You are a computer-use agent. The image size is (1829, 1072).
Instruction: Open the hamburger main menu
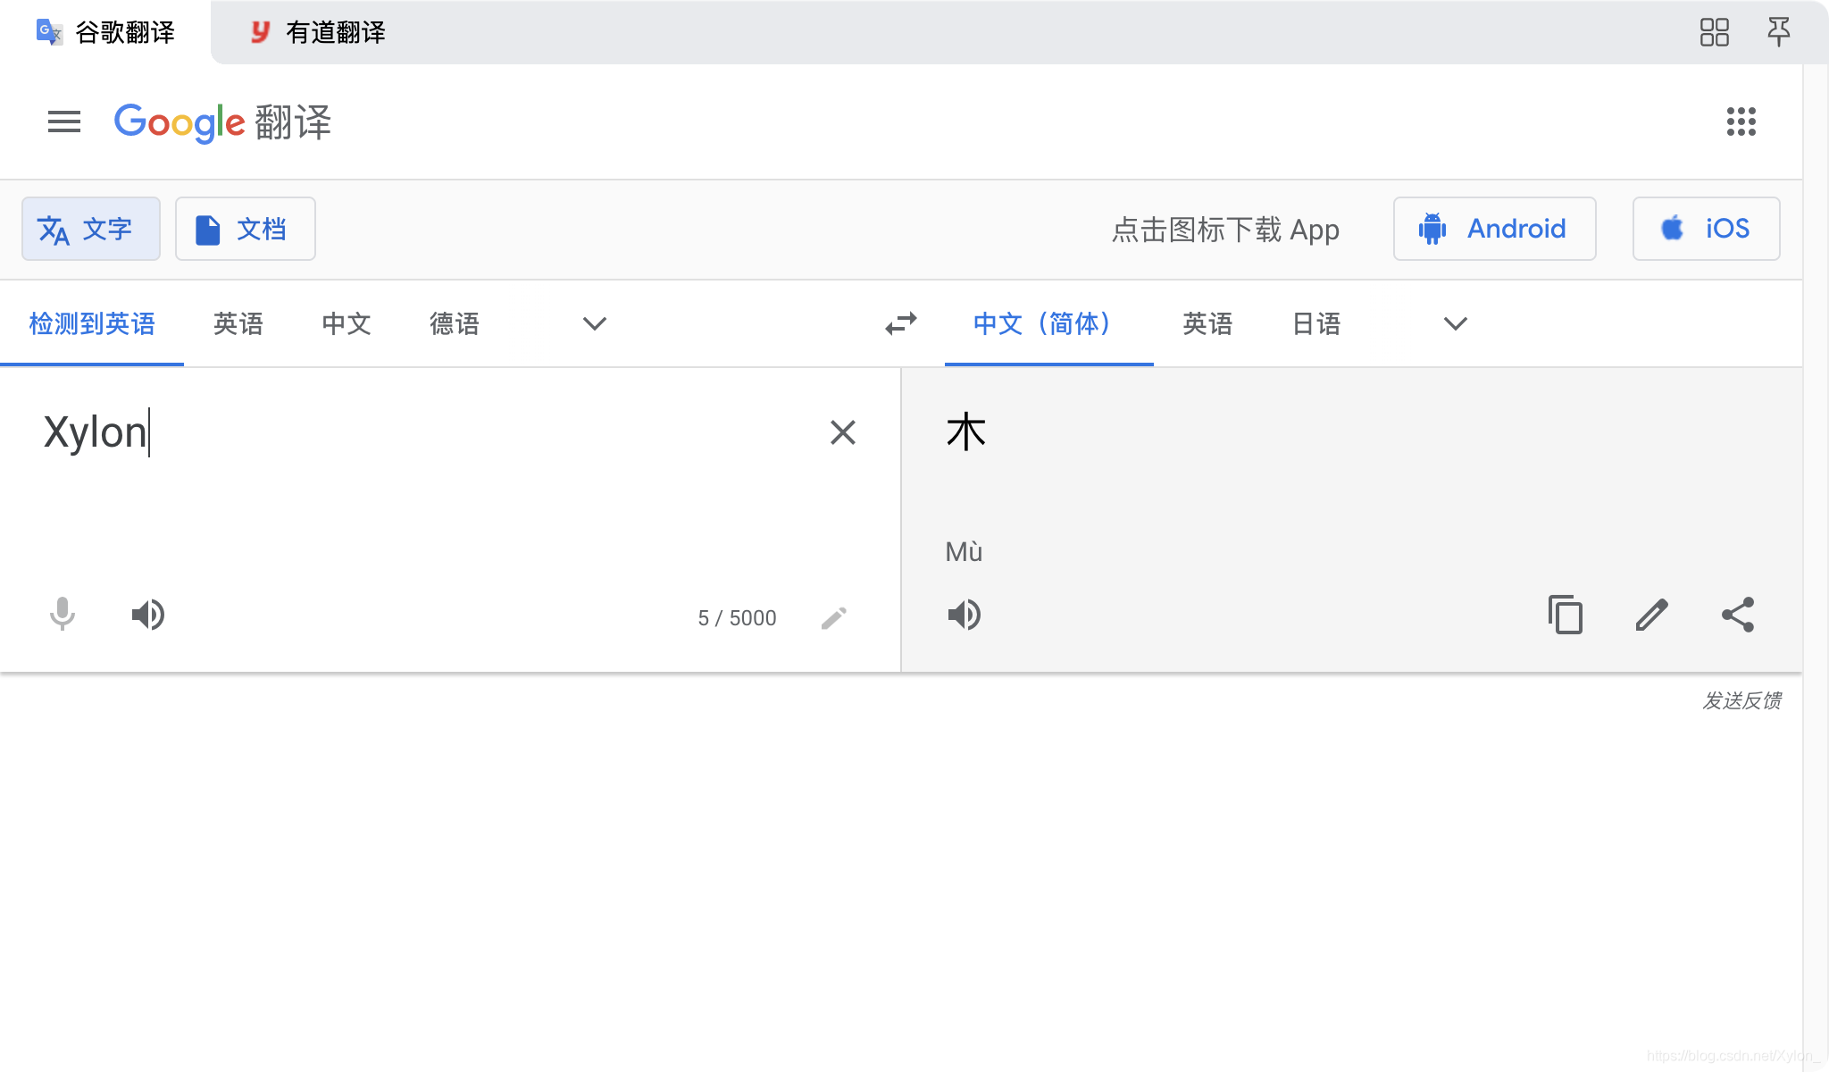coord(64,121)
